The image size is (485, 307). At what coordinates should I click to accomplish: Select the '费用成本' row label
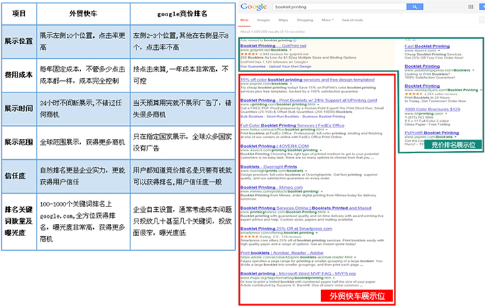pos(19,75)
